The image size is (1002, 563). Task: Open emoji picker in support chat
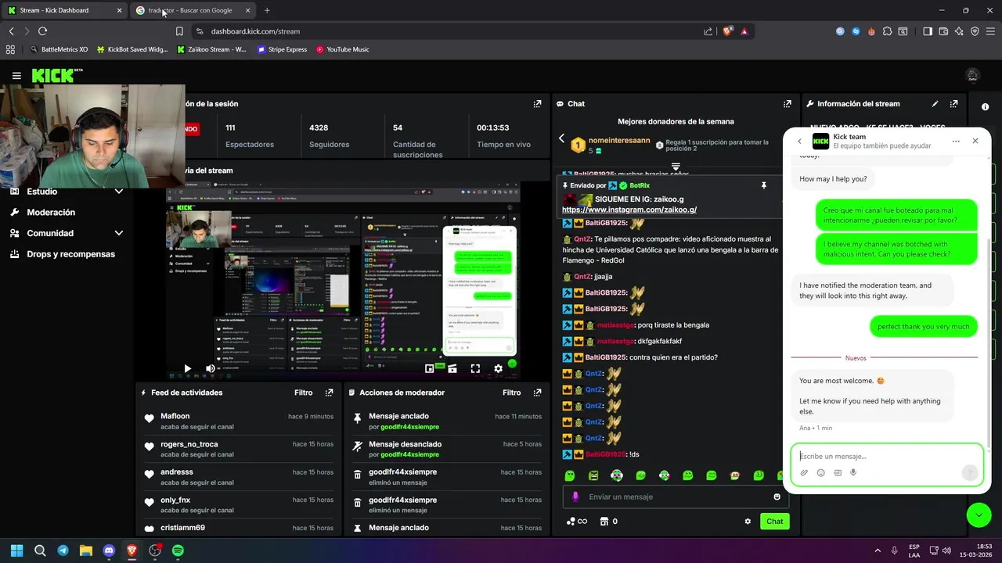tap(820, 472)
